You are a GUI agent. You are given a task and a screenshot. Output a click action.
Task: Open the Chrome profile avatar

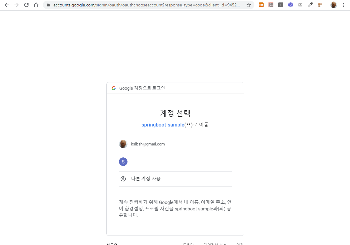[333, 5]
